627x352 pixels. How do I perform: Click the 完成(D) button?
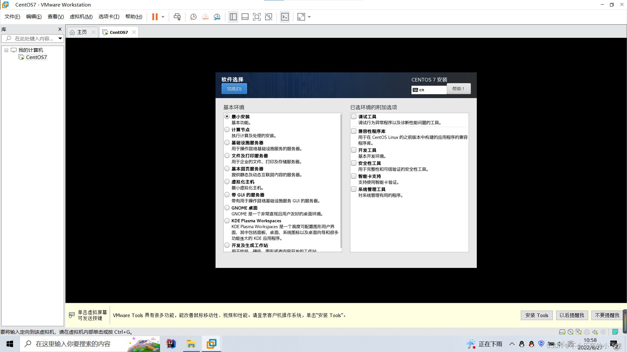[x=234, y=89]
